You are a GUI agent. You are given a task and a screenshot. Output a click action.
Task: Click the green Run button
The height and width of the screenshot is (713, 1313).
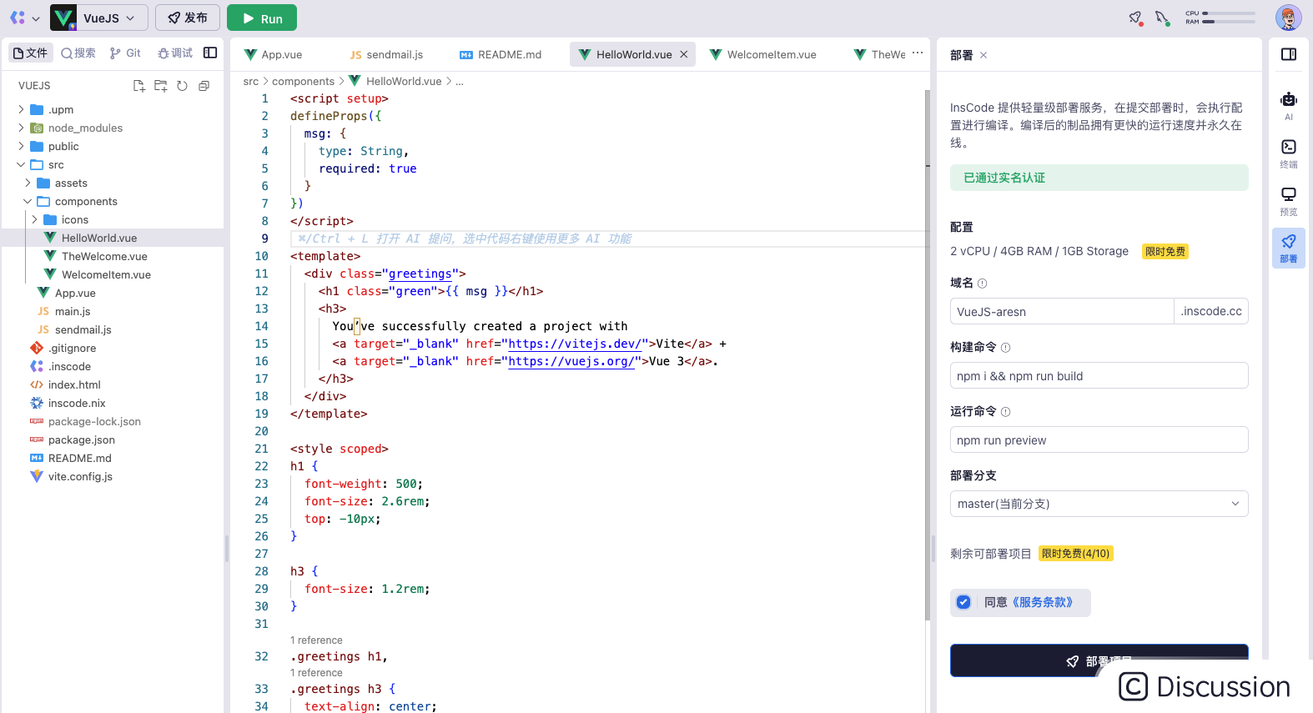pos(262,18)
